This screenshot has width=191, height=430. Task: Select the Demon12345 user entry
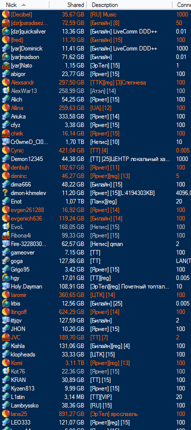(96, 159)
